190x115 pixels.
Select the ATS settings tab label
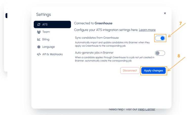45,24
